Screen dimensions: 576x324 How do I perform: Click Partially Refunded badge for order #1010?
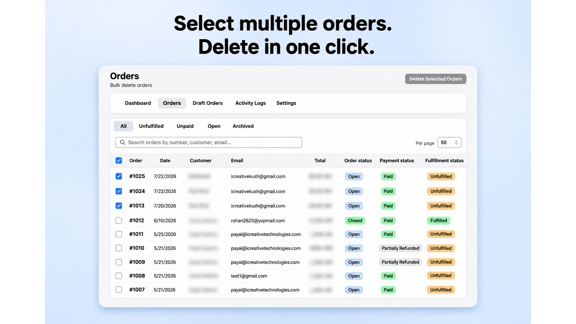(400, 248)
